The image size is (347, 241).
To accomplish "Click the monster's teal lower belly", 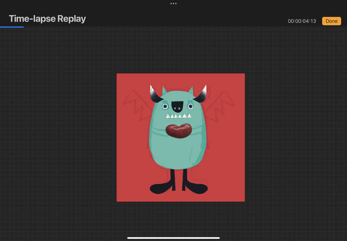I will pyautogui.click(x=179, y=154).
